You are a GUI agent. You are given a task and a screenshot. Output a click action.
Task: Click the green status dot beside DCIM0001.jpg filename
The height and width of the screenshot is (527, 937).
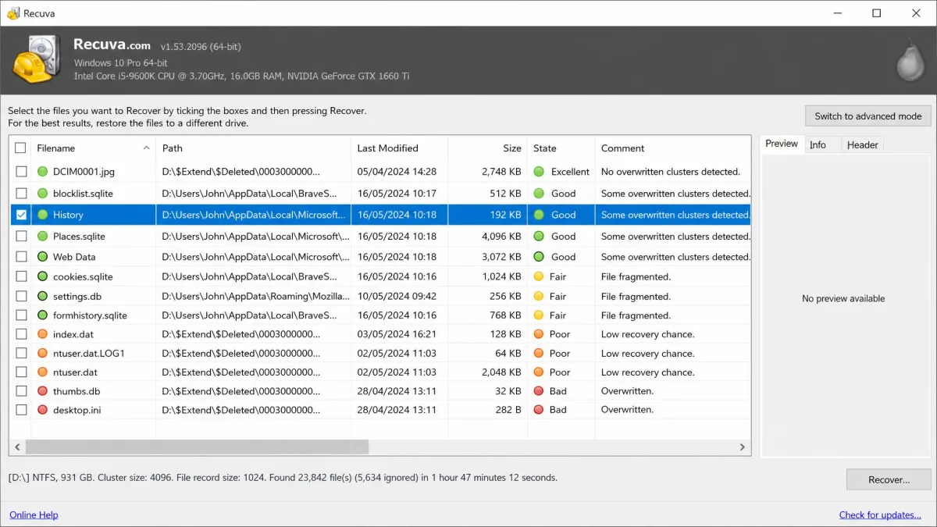coord(42,172)
